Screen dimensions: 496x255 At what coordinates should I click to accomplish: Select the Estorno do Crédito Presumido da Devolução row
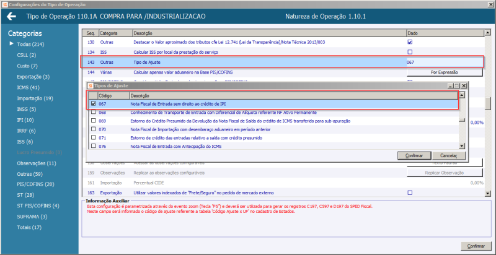click(x=273, y=121)
